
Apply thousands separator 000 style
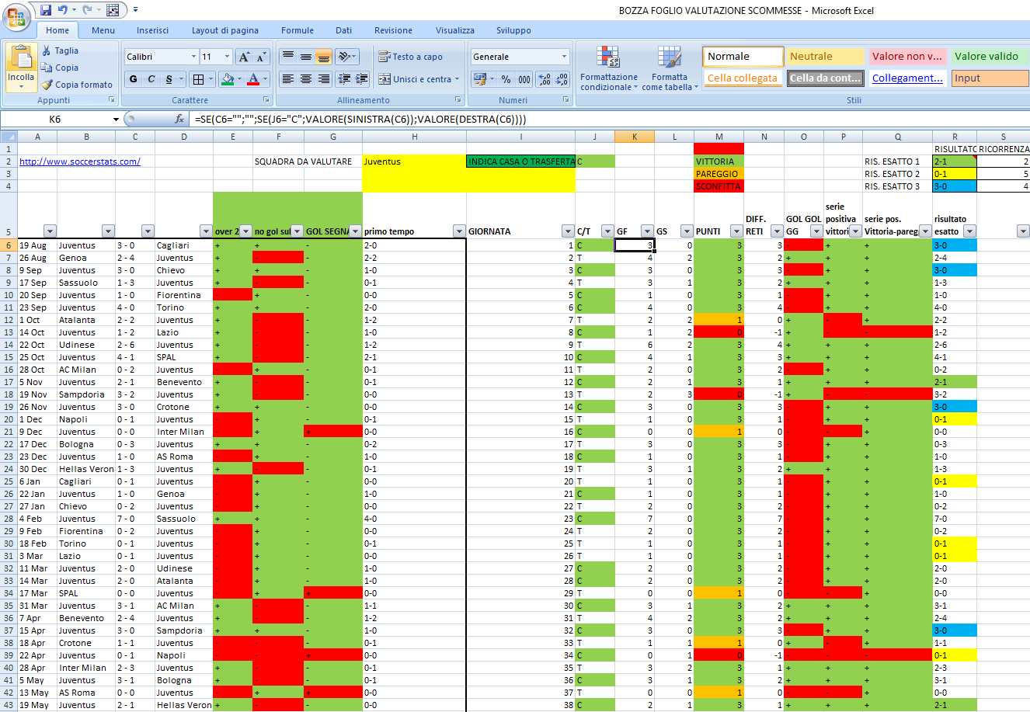[524, 79]
